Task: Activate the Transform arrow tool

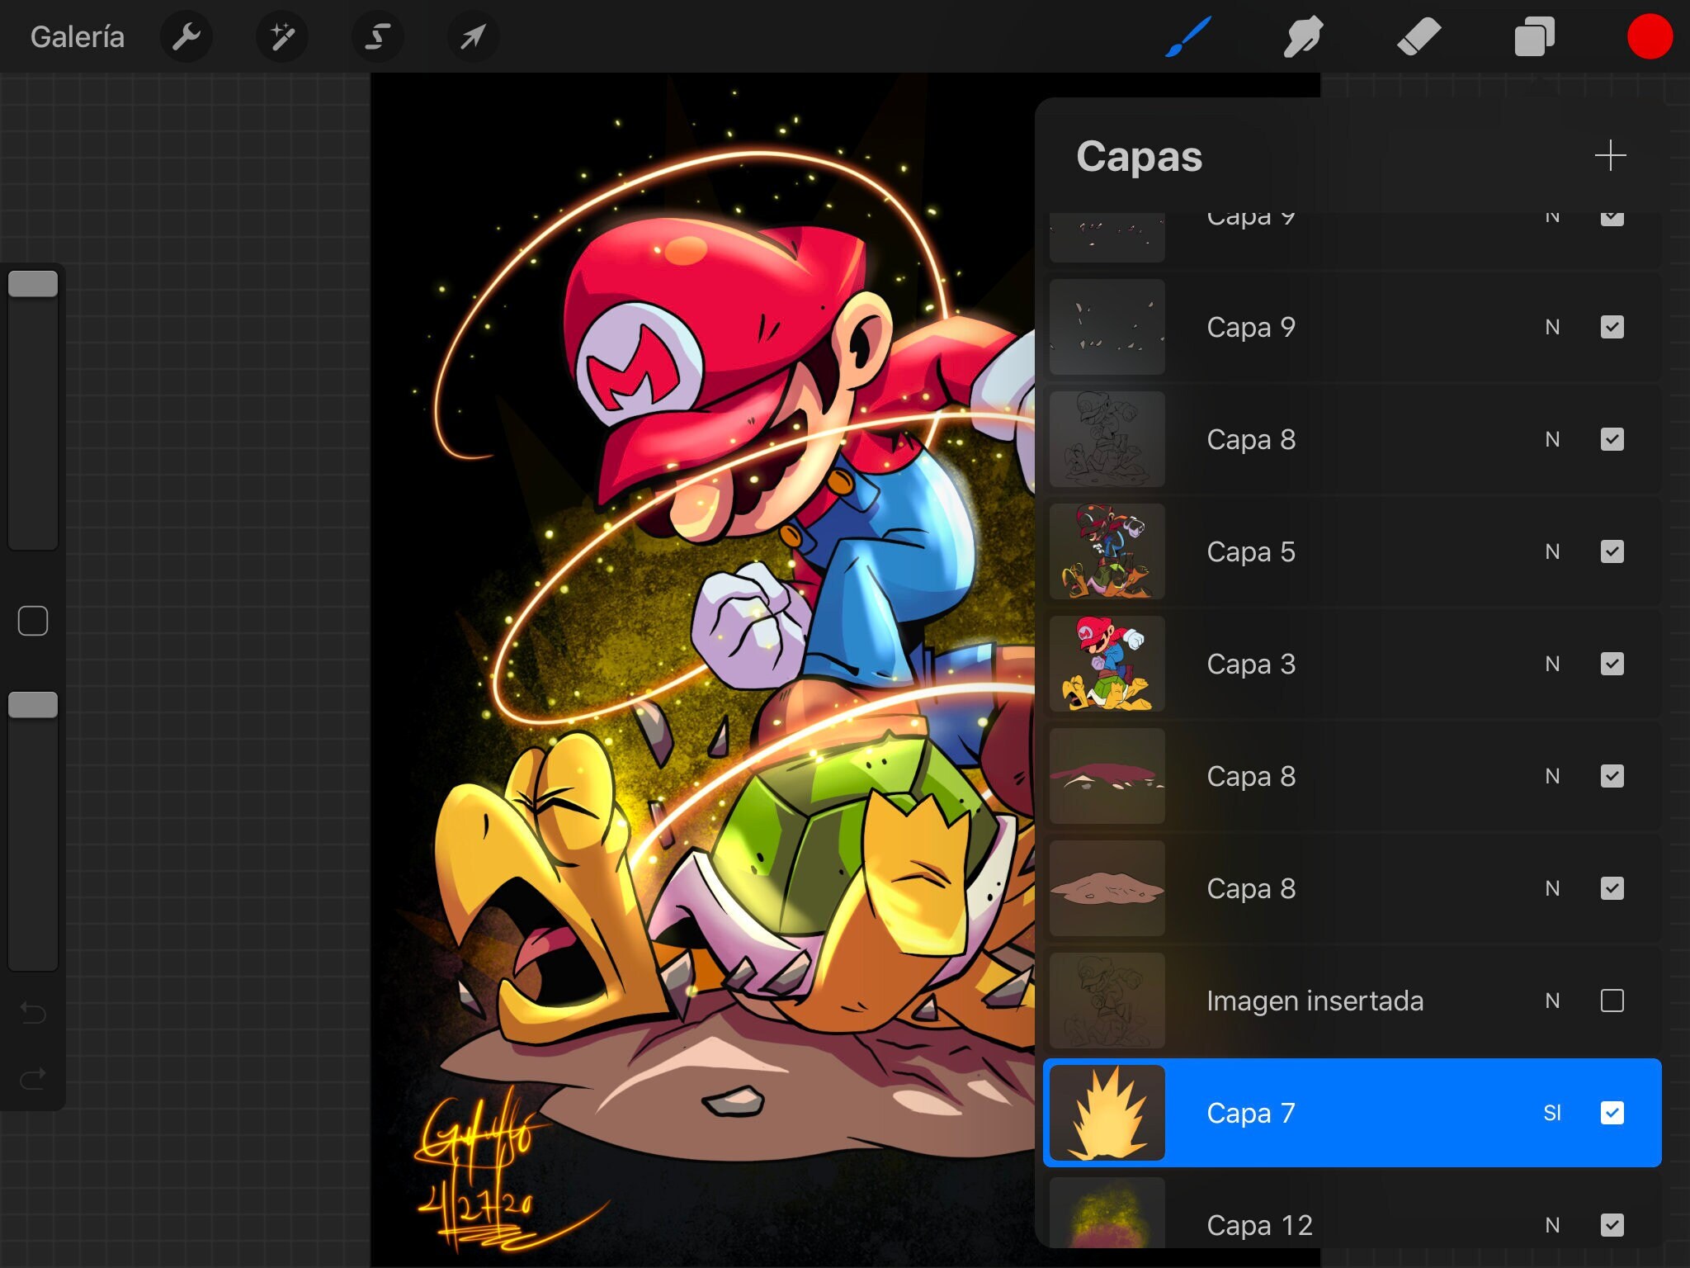Action: pyautogui.click(x=473, y=36)
